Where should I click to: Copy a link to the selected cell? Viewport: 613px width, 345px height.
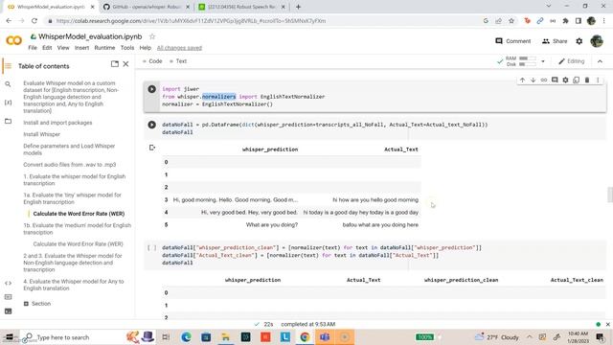pyautogui.click(x=544, y=80)
